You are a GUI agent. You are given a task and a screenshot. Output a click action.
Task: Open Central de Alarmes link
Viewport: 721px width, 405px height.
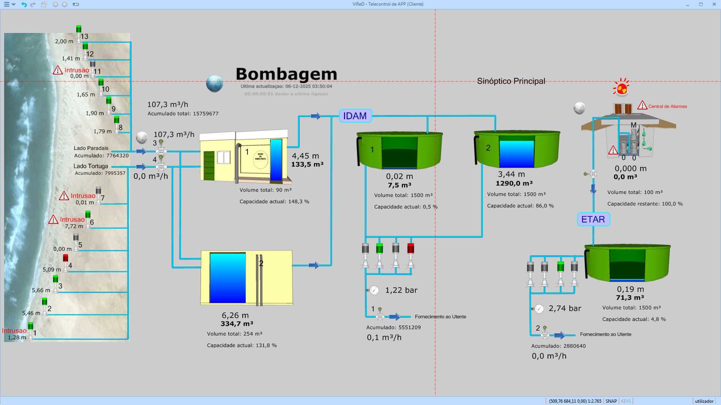point(667,106)
